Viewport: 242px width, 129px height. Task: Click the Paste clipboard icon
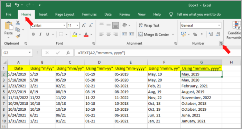click(x=9, y=26)
